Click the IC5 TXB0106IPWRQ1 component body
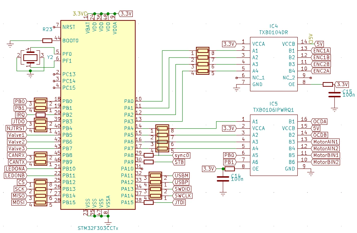Screen dimensions: 357x233 click(274, 145)
